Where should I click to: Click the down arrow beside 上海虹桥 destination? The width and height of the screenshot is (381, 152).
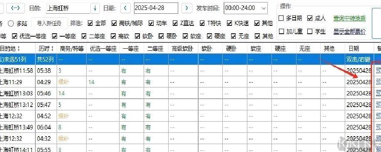(x=95, y=8)
